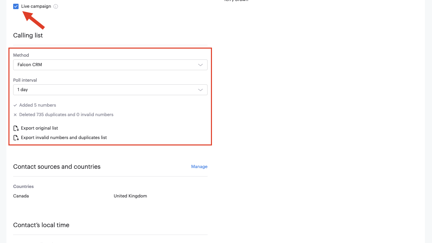The height and width of the screenshot is (243, 432).
Task: Select Deleted 735 duplicates and 0 invalid numbers
Action: (66, 115)
